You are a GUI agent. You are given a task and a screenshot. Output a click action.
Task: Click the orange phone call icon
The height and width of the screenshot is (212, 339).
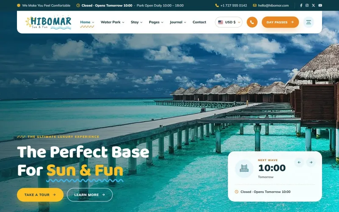pyautogui.click(x=252, y=22)
